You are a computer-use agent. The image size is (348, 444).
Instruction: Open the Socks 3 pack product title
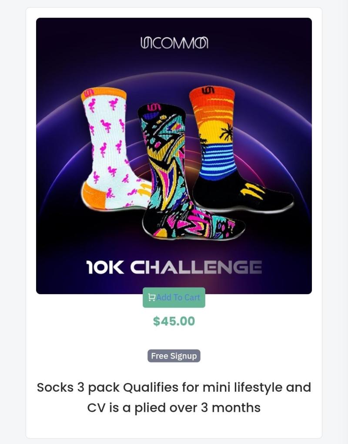tap(174, 397)
